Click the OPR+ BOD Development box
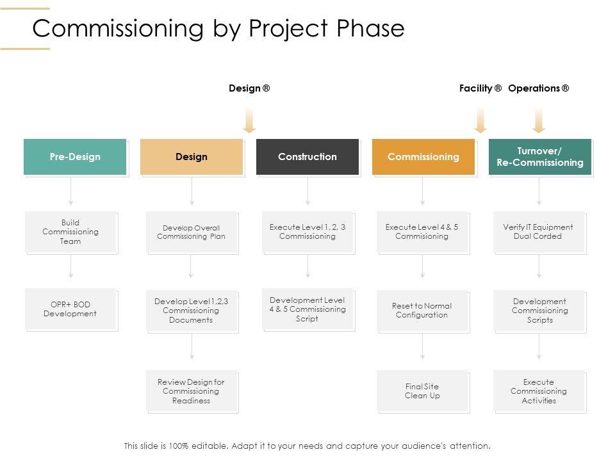Image resolution: width=615 pixels, height=461 pixels. (x=70, y=309)
